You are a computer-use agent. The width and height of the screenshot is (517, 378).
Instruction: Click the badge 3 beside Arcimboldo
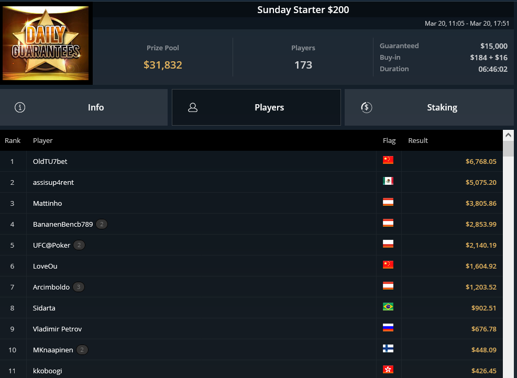click(79, 287)
